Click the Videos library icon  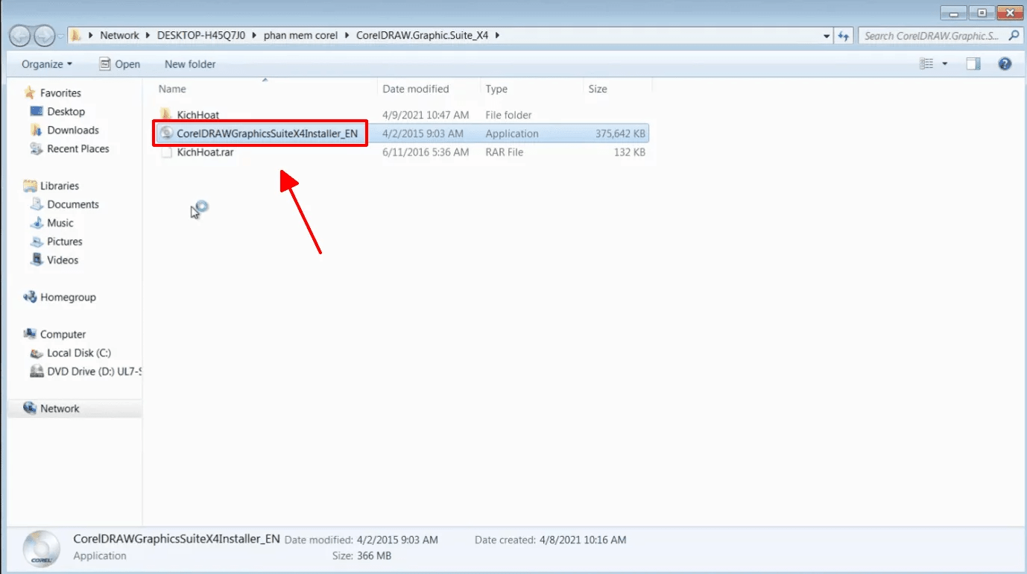click(x=37, y=260)
